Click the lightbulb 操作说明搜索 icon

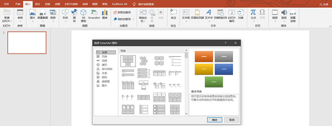(134, 4)
